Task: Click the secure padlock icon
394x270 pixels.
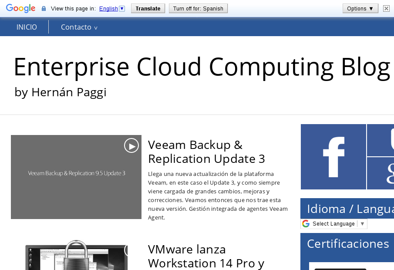Action: tap(44, 9)
